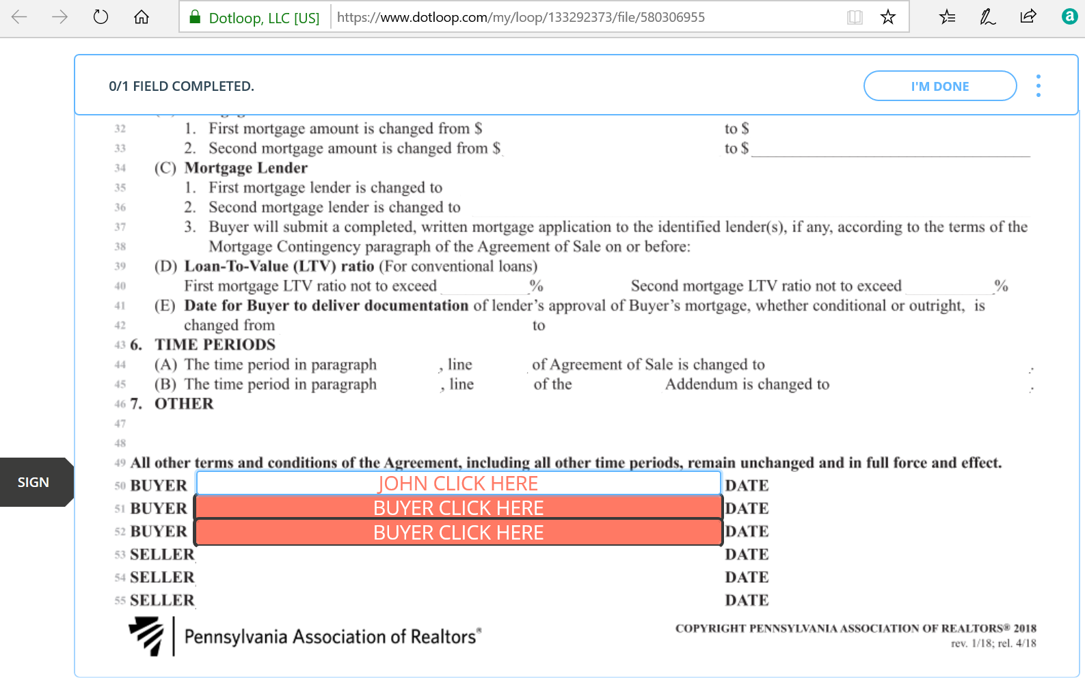
Task: Click 'Second mortgage lender is changed to' line
Action: [335, 207]
